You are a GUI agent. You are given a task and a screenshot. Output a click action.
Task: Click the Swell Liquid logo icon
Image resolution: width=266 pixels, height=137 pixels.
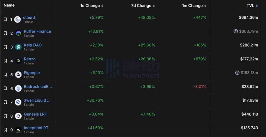click(x=18, y=102)
